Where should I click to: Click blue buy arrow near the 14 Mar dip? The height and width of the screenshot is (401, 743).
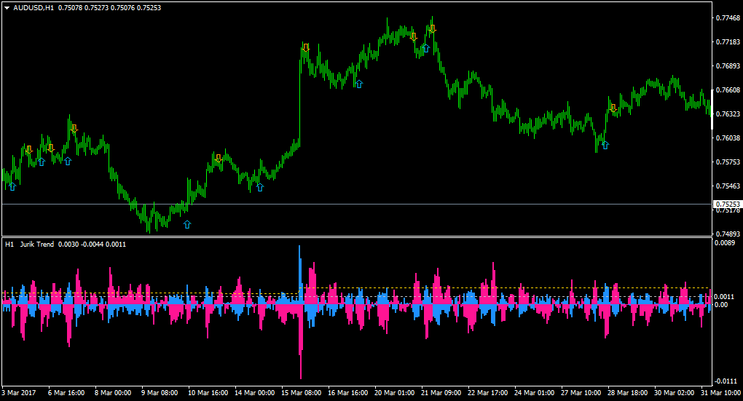(x=260, y=188)
